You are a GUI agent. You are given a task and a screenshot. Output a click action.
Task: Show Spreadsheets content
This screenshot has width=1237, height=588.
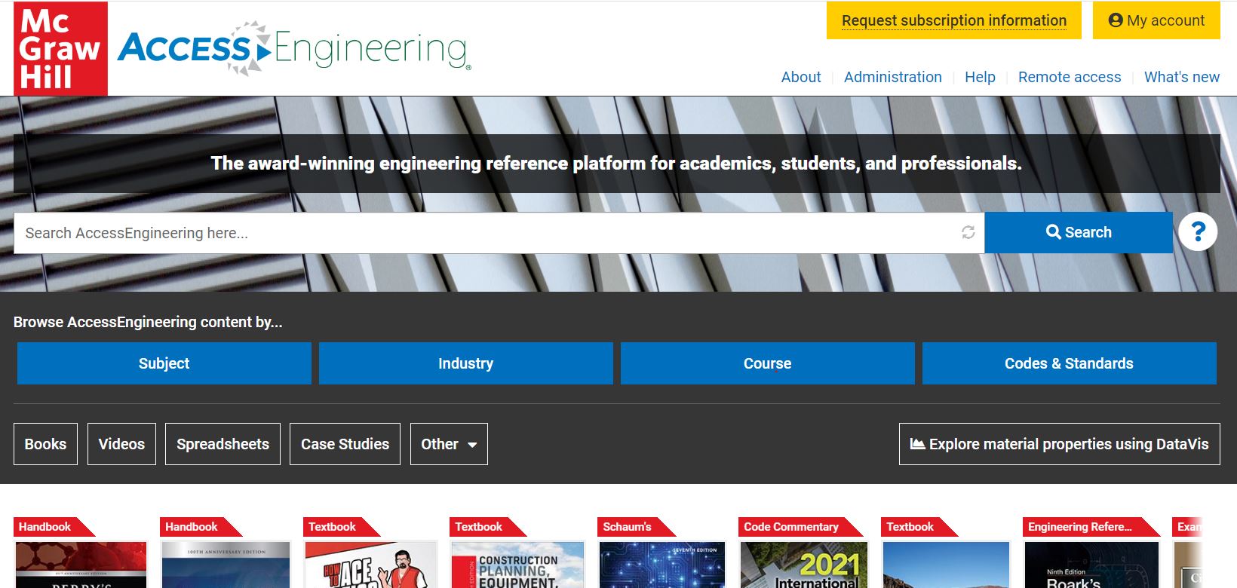tap(223, 444)
